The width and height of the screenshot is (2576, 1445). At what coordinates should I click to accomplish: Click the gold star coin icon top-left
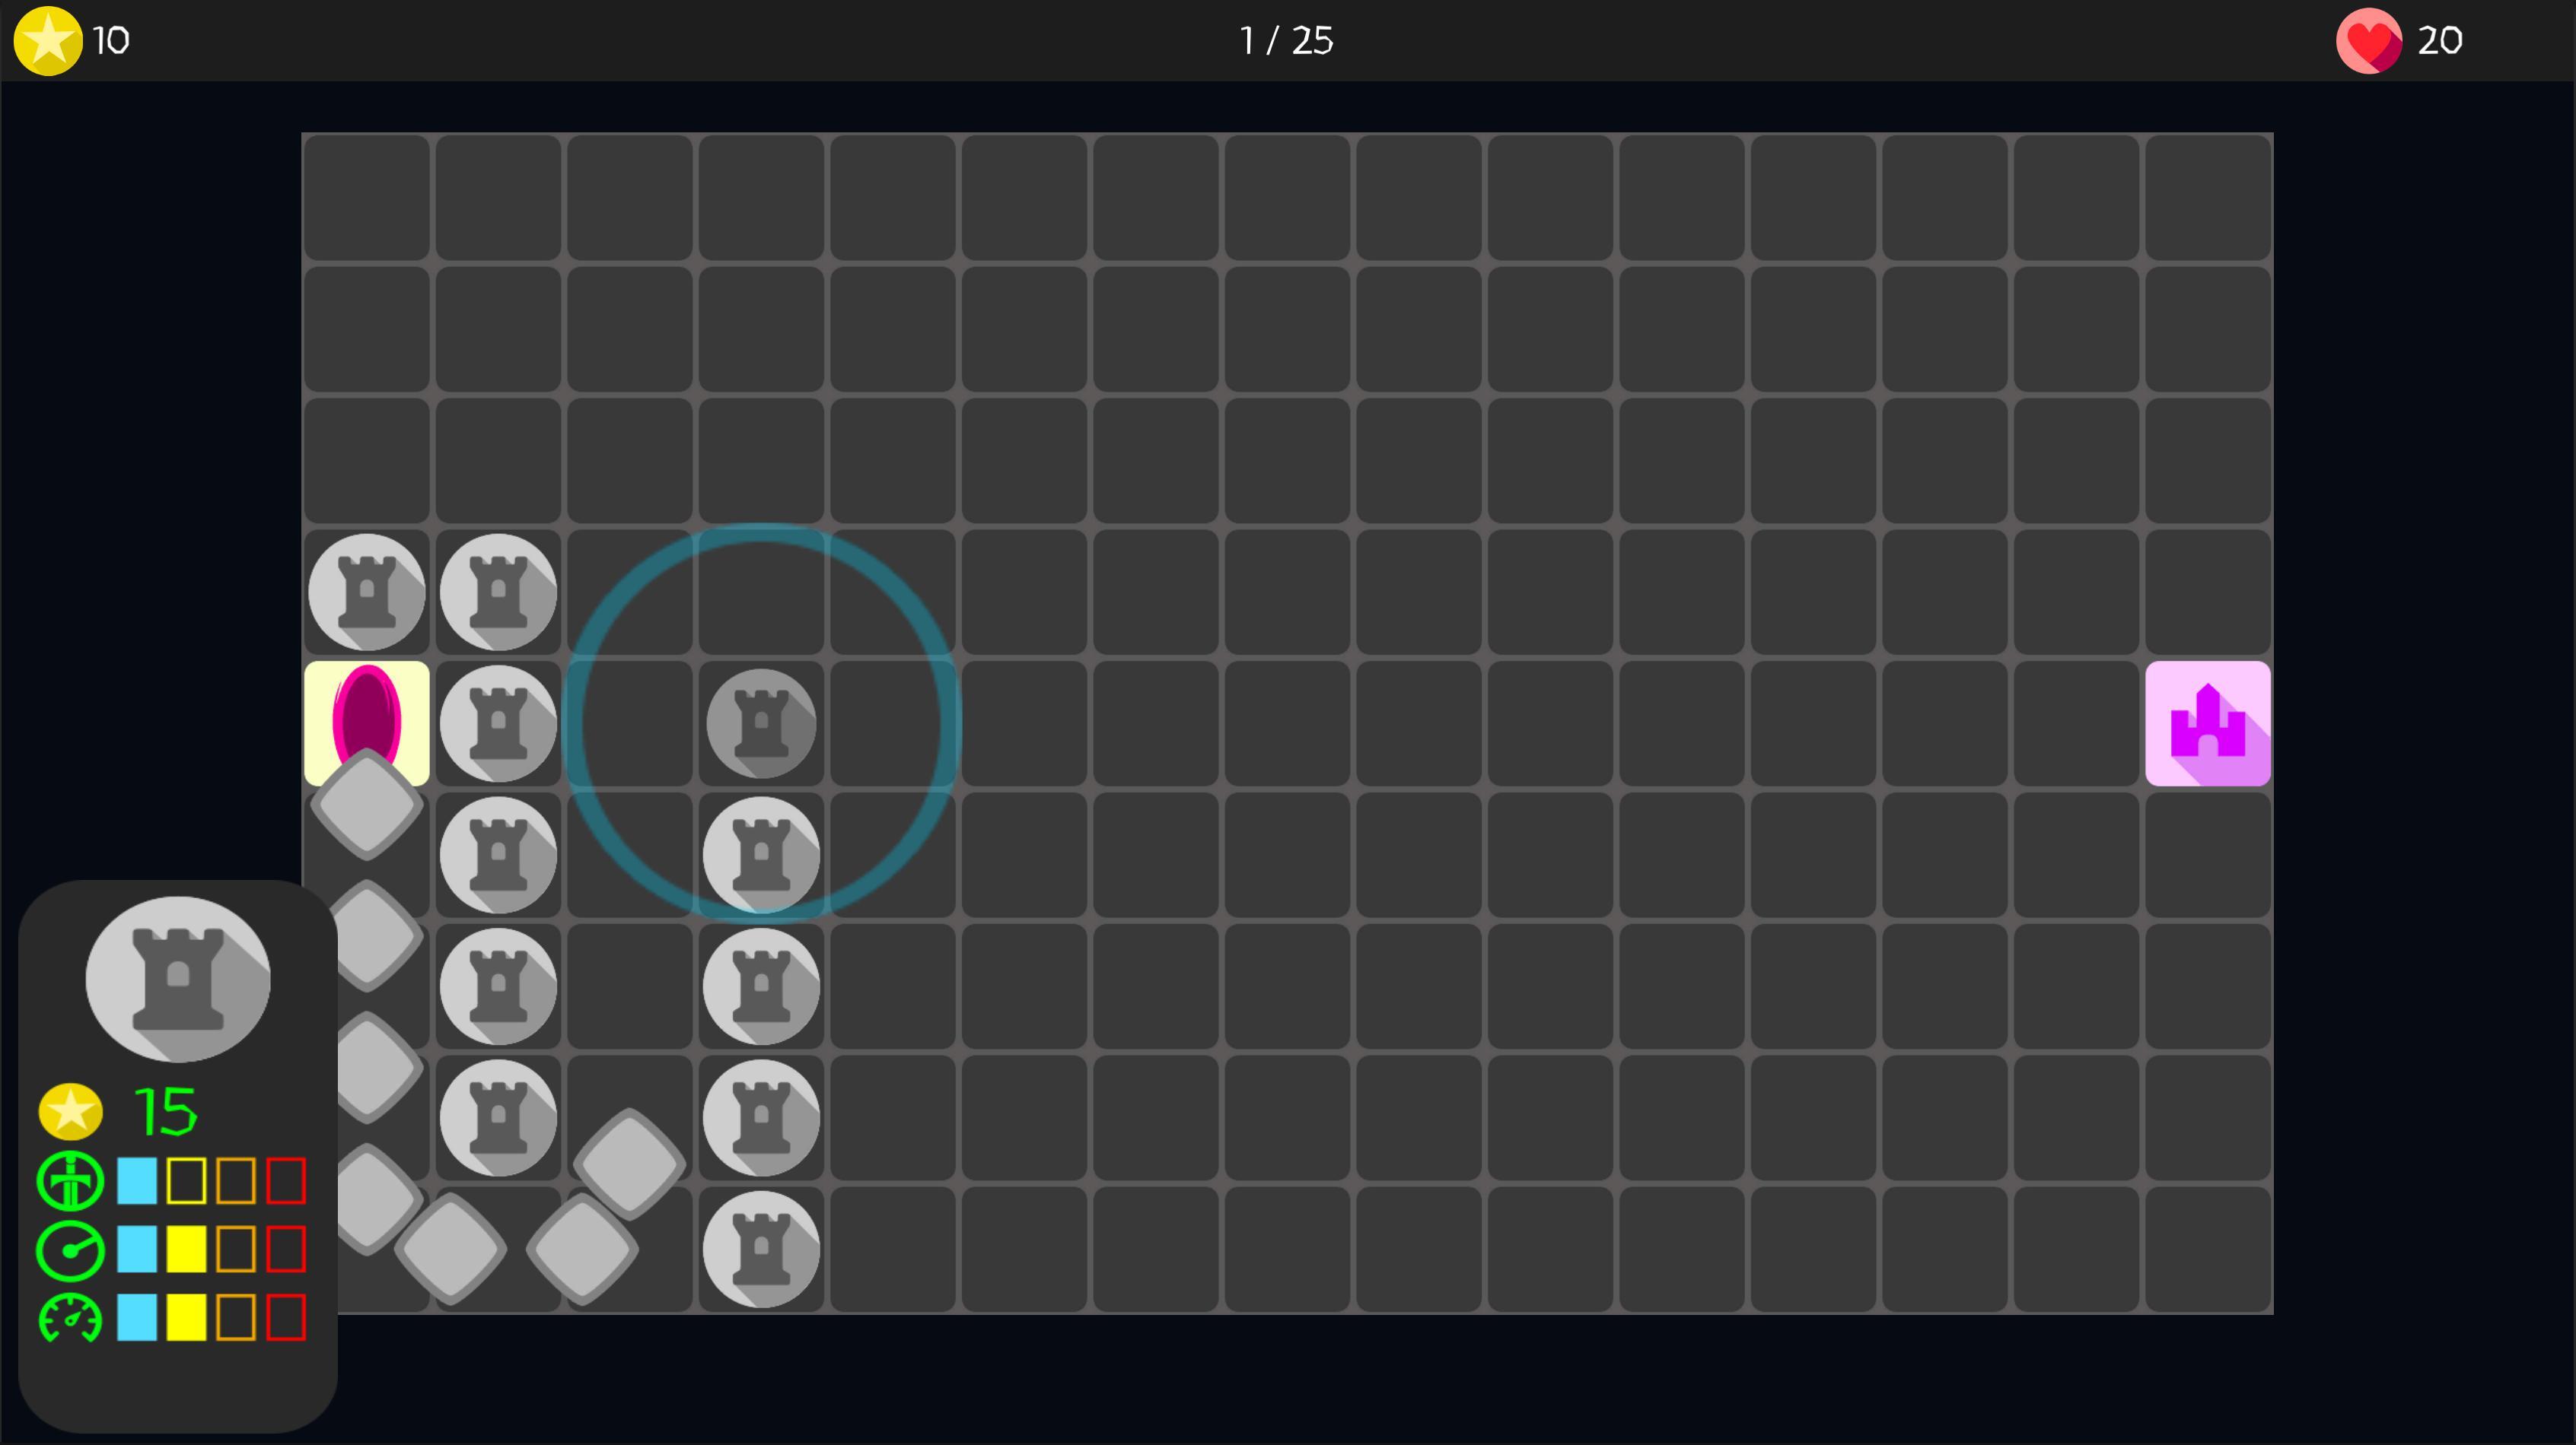47,40
